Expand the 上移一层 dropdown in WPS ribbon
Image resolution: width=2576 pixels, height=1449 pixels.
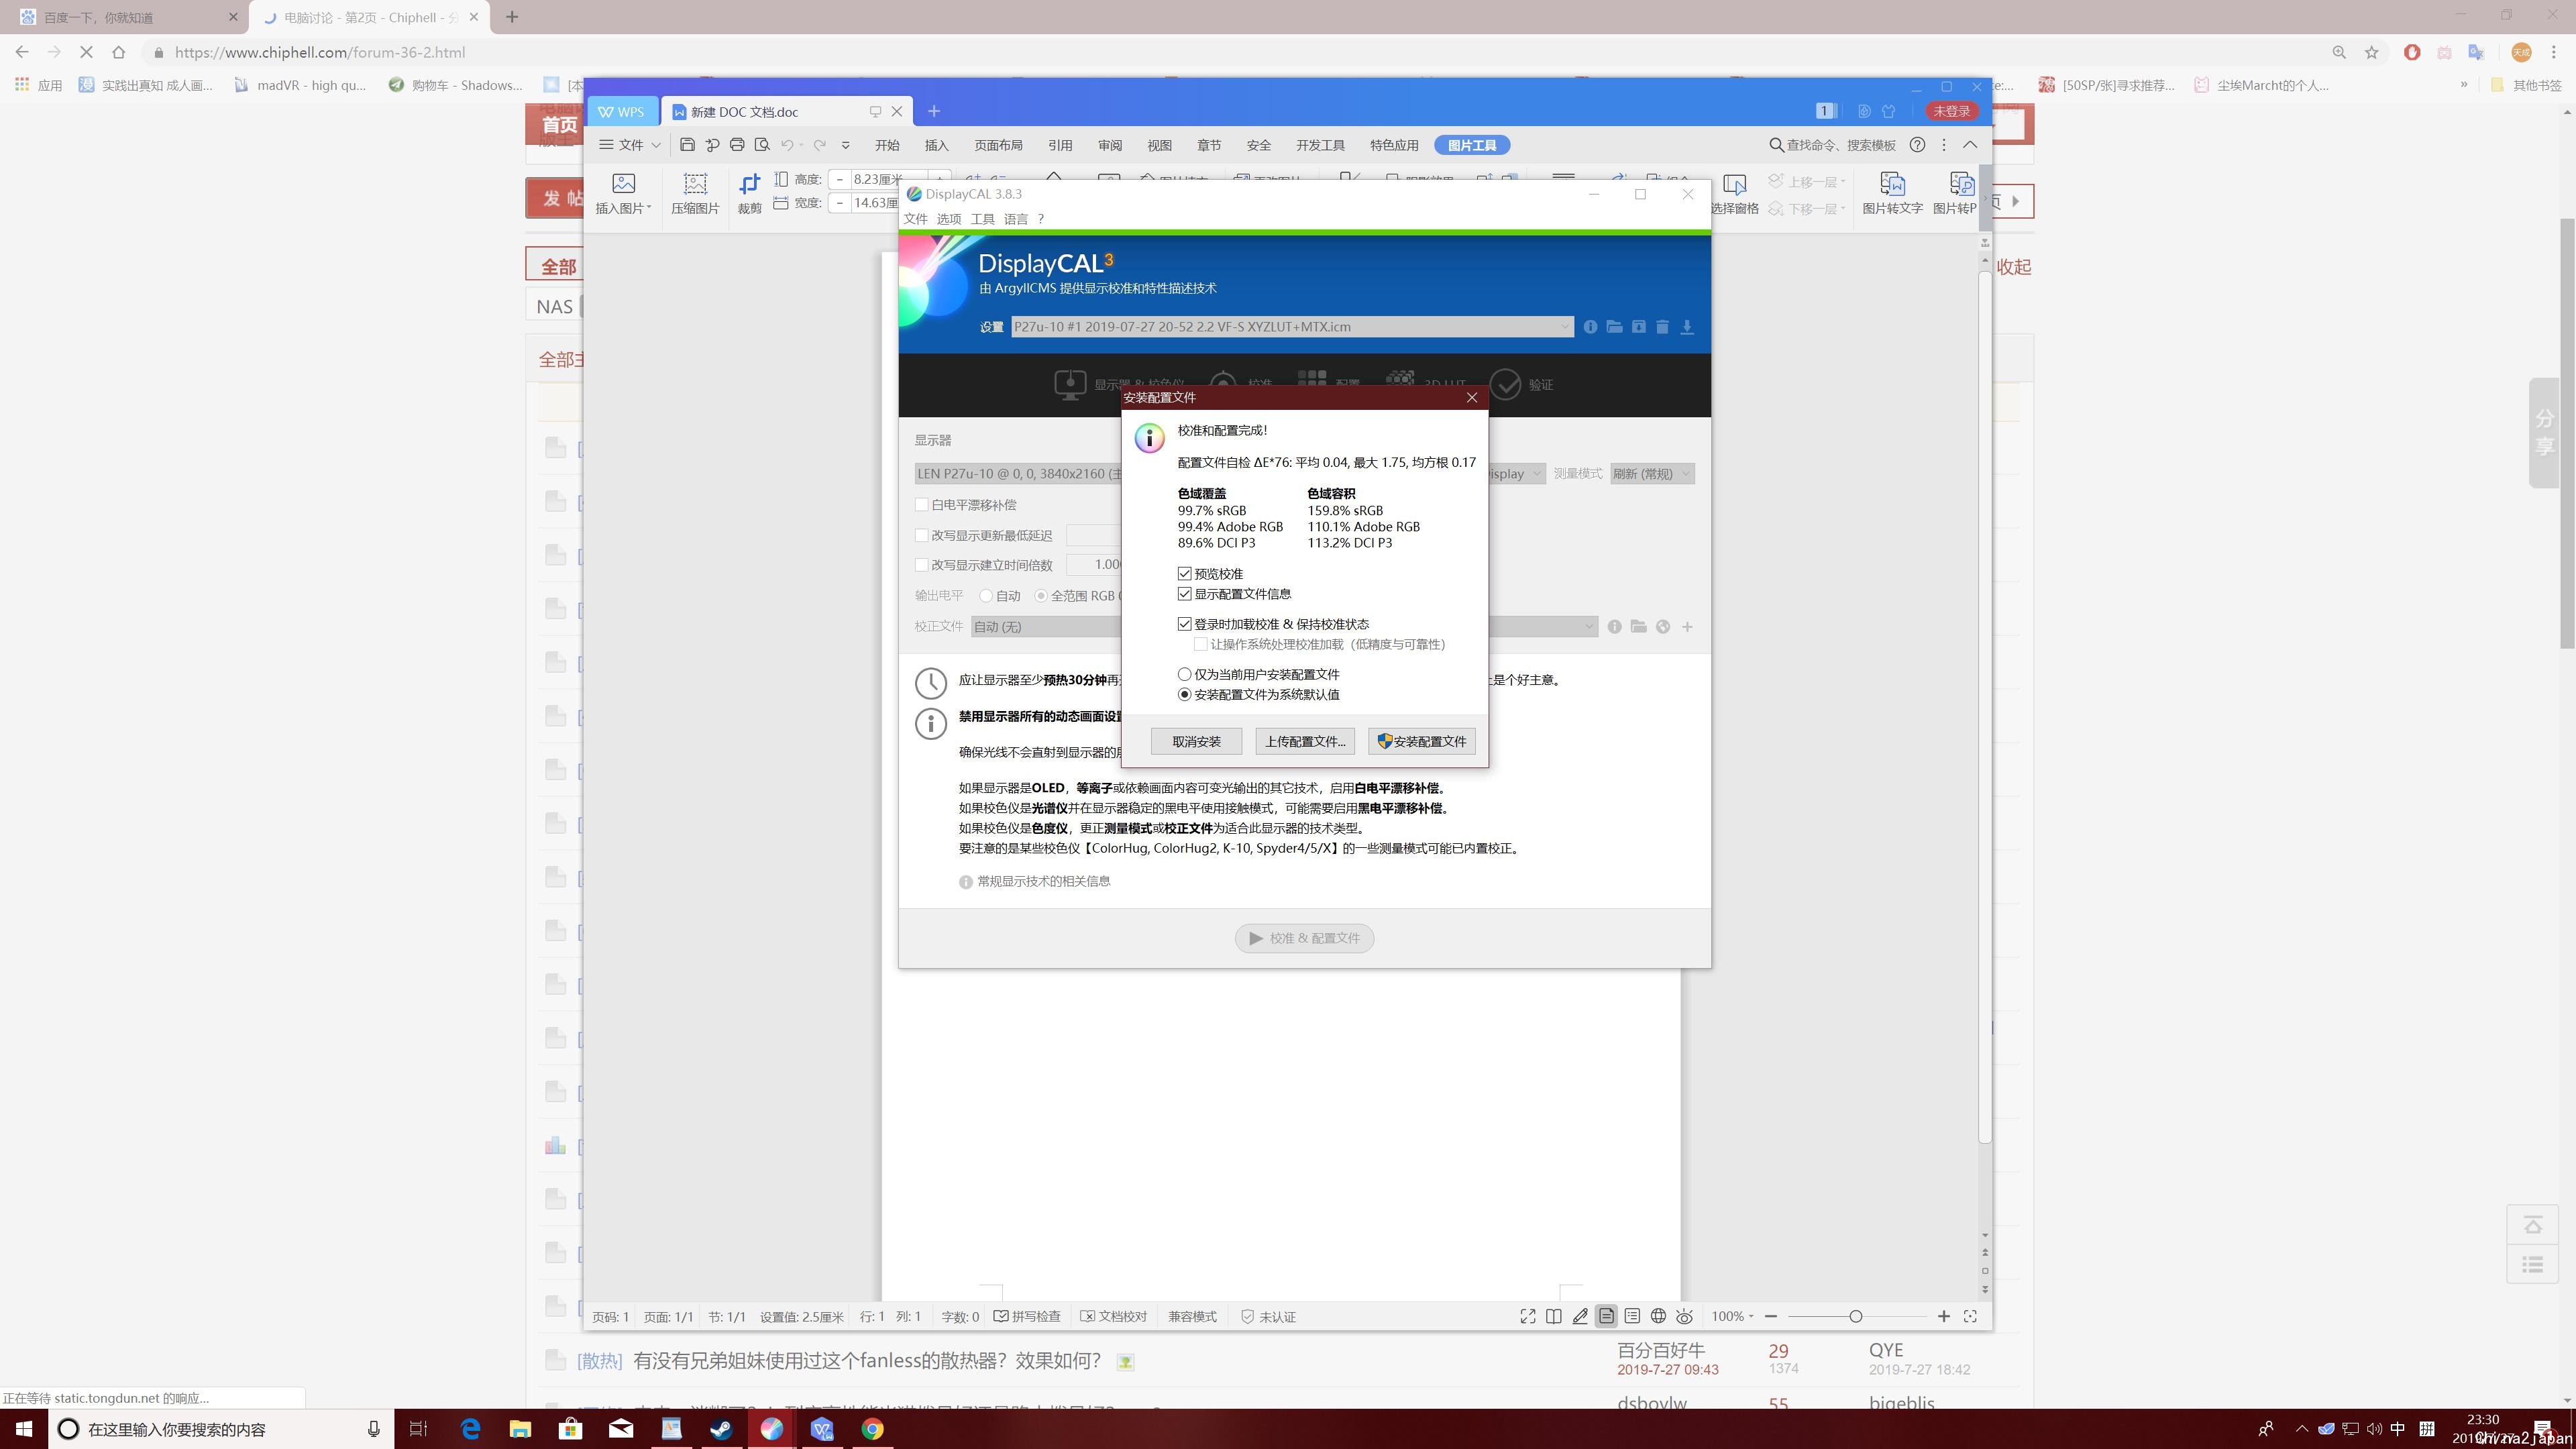tap(1843, 182)
